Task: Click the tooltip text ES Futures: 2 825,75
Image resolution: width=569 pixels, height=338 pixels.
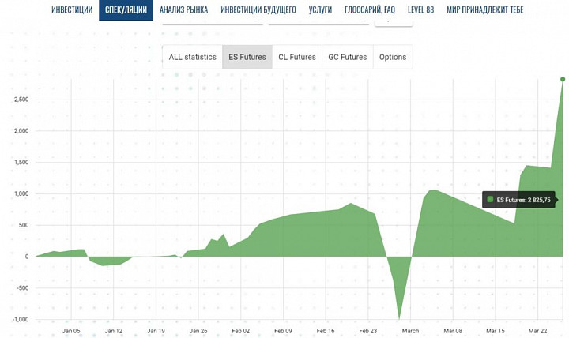Action: tap(523, 200)
